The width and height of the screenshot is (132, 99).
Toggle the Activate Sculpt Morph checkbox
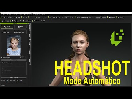2,62
